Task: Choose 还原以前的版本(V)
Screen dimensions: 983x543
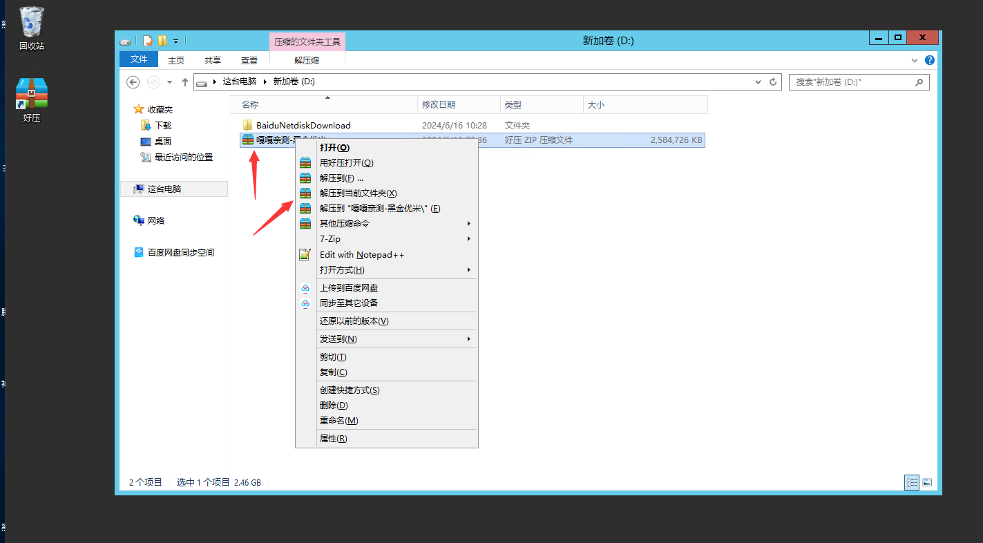Action: (x=387, y=321)
